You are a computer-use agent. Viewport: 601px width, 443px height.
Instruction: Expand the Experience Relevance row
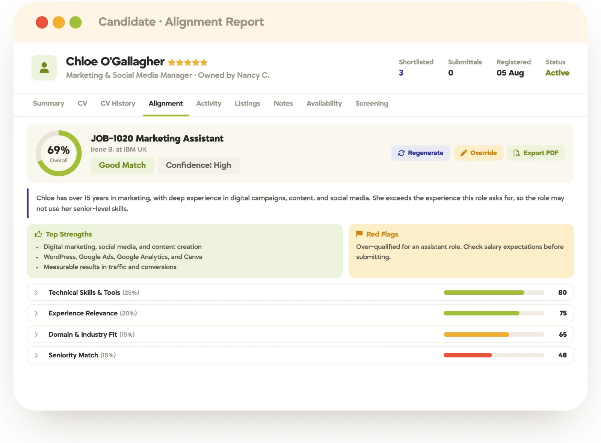(300, 313)
